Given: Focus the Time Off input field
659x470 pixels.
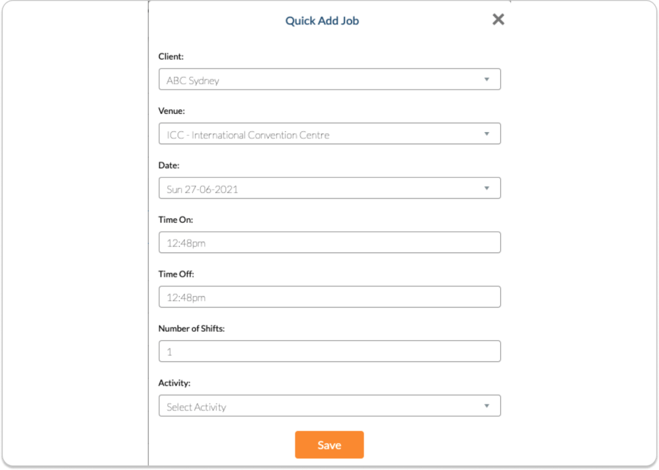Looking at the screenshot, I should pos(329,297).
